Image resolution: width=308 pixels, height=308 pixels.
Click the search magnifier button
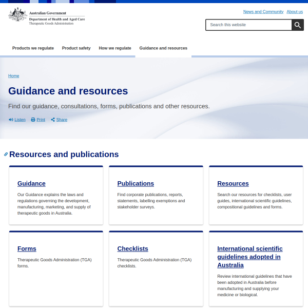point(298,25)
